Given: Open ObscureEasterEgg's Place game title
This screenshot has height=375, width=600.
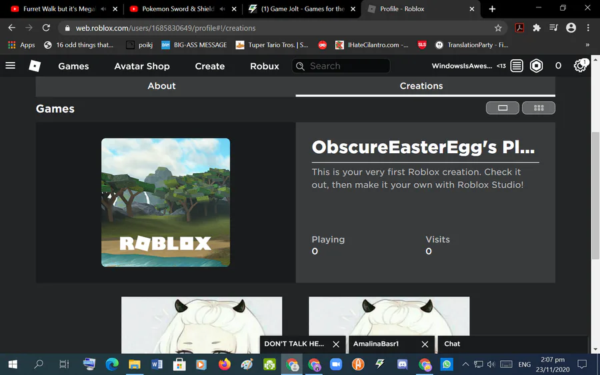Looking at the screenshot, I should click(x=423, y=147).
